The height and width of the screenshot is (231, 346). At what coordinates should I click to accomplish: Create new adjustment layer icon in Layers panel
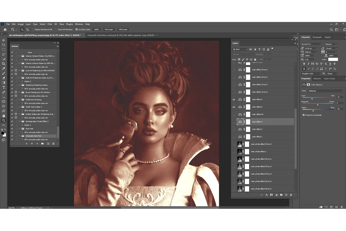pos(276,195)
